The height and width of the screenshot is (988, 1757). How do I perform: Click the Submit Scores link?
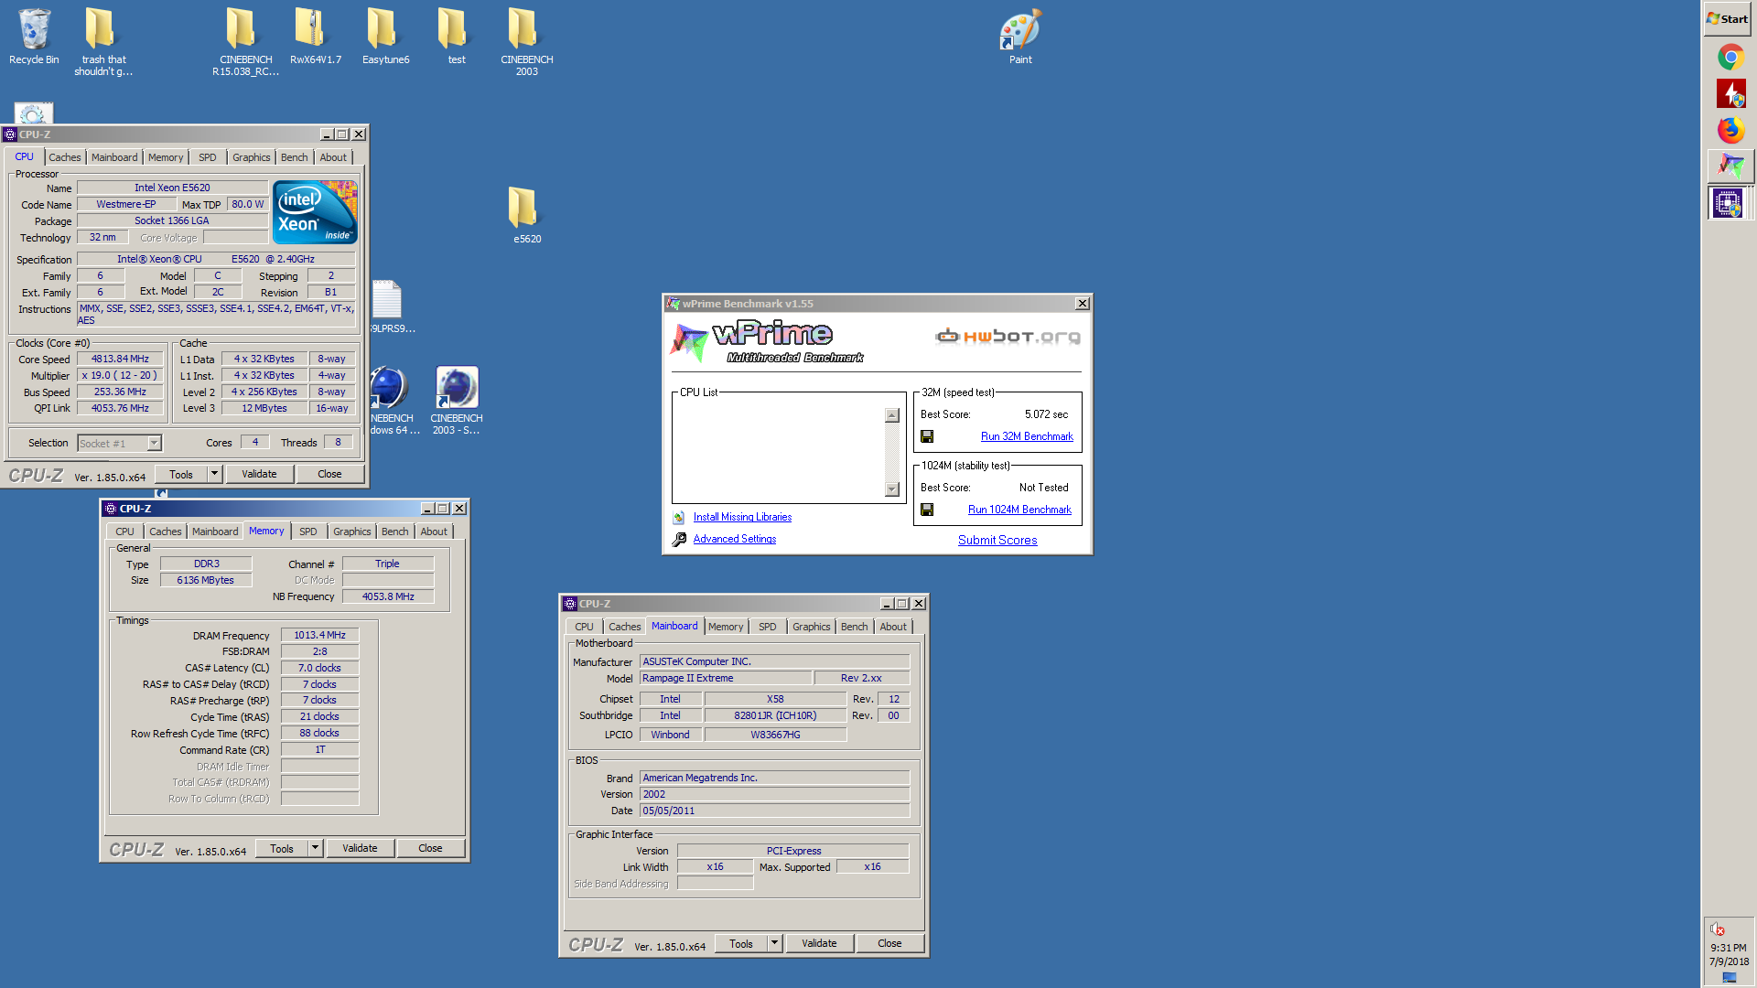pos(997,540)
